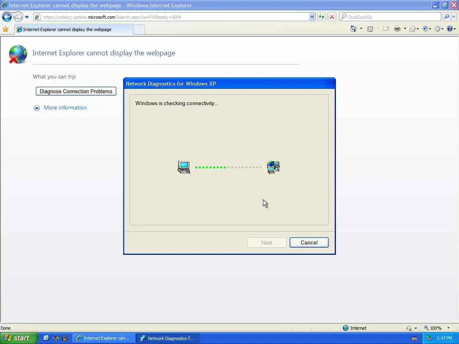Click the network globe computers icon
This screenshot has height=344, width=459.
(x=273, y=167)
